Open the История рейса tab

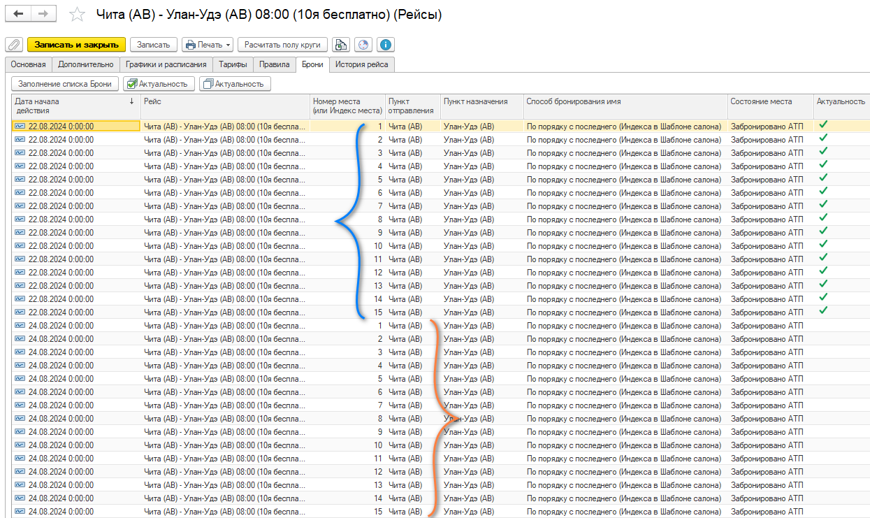click(362, 64)
